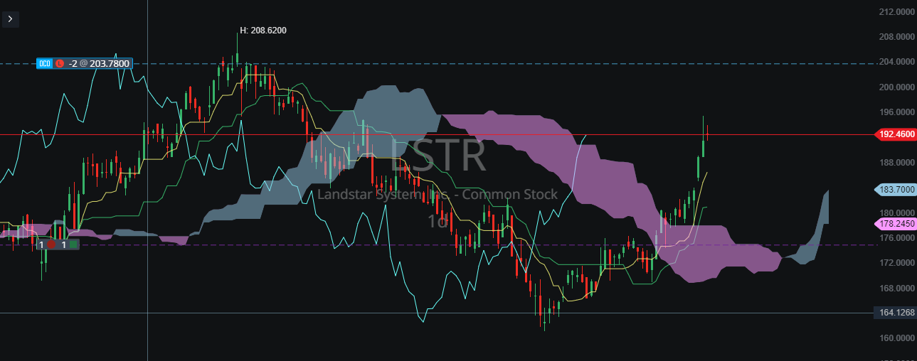Click the 160.0000 price axis tick
Screen dimensions: 917x361
pyautogui.click(x=897, y=338)
